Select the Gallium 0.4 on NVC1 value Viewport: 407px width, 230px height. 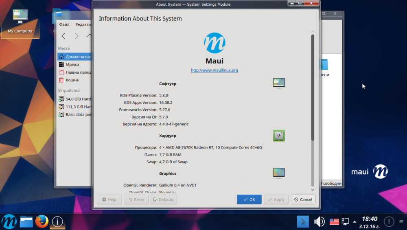[x=178, y=185]
